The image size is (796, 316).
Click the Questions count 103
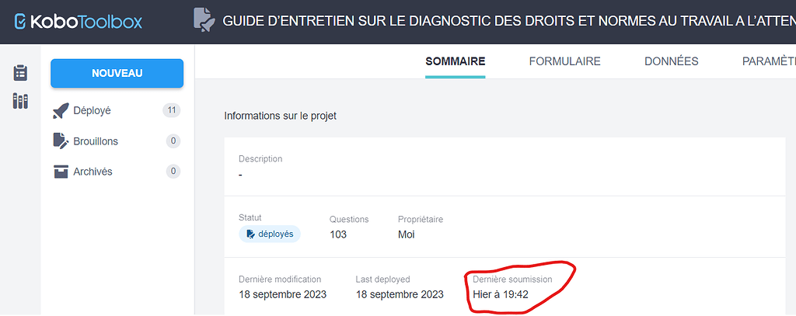(338, 234)
